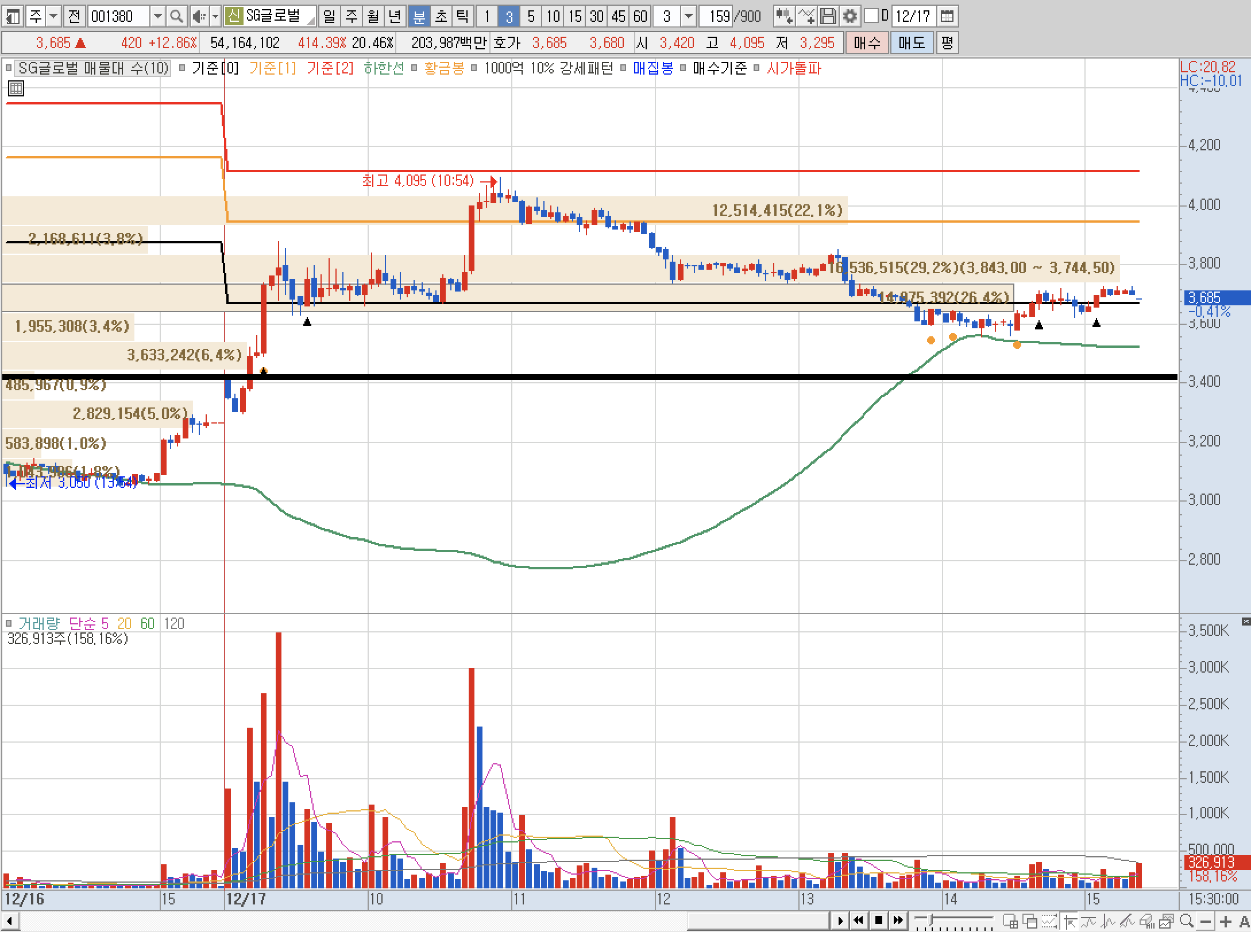Click the zoom magnifier in the bottom toolbar
This screenshot has height=932, width=1251.
tap(1187, 921)
